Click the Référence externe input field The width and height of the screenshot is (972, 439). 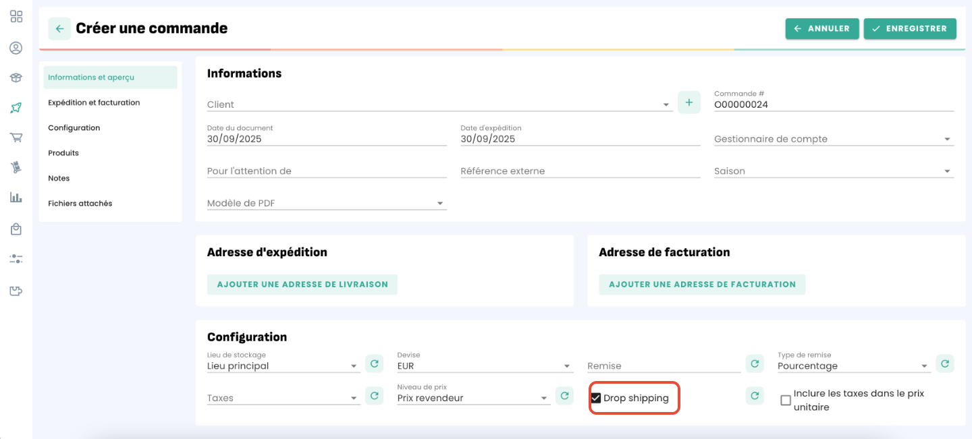(580, 171)
